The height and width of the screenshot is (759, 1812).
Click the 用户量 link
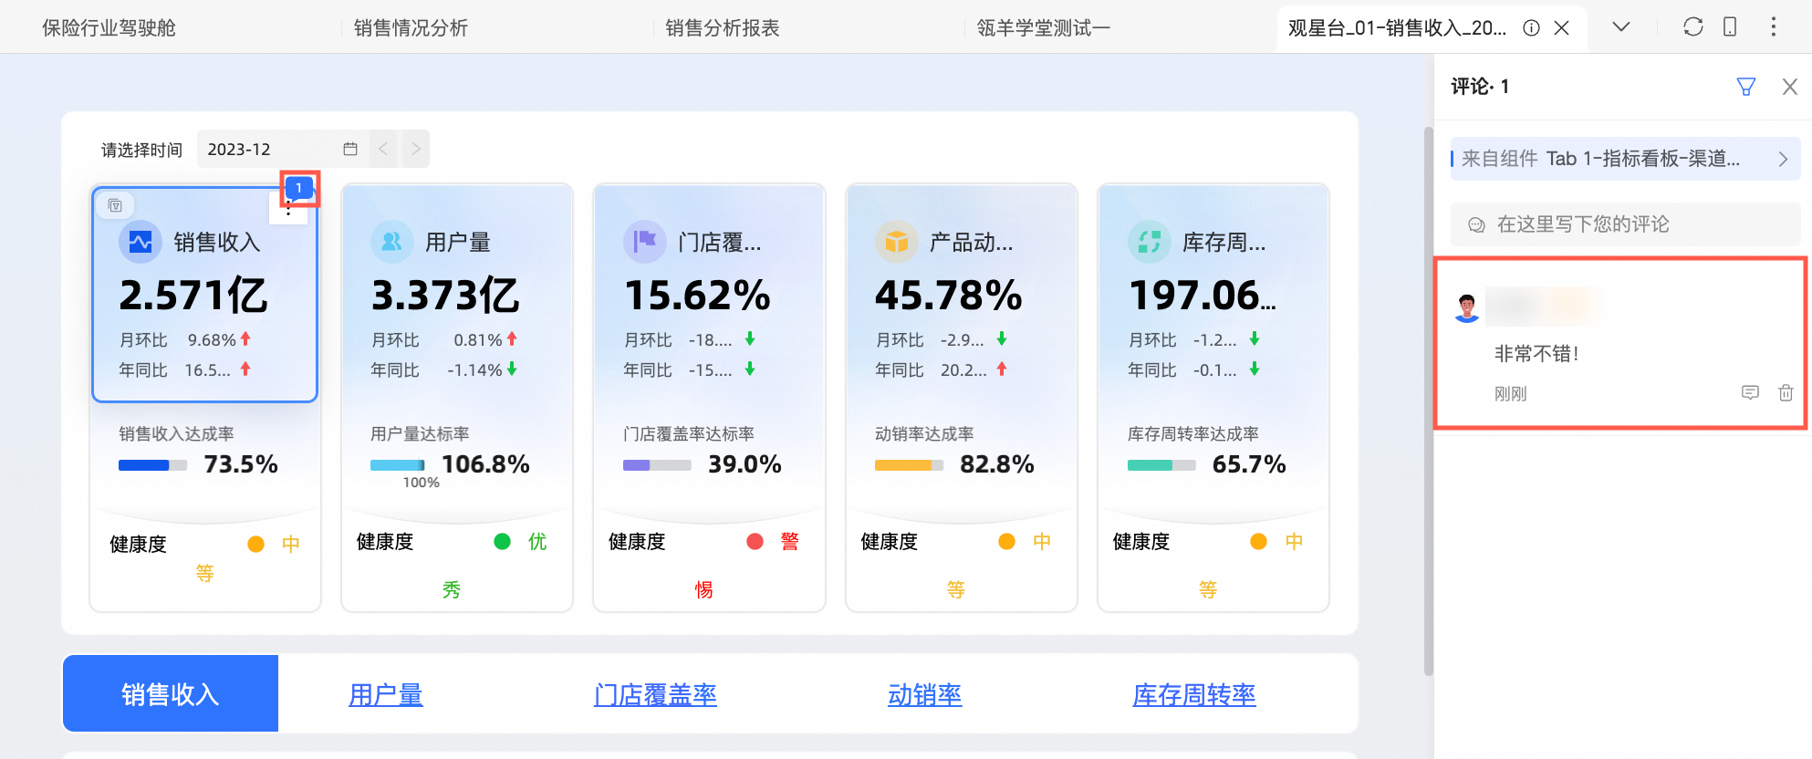point(386,695)
